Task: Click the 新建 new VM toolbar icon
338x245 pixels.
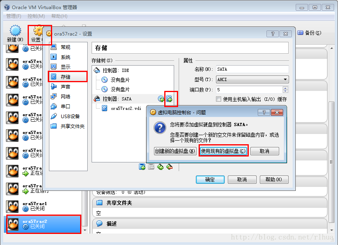Action: [15, 33]
